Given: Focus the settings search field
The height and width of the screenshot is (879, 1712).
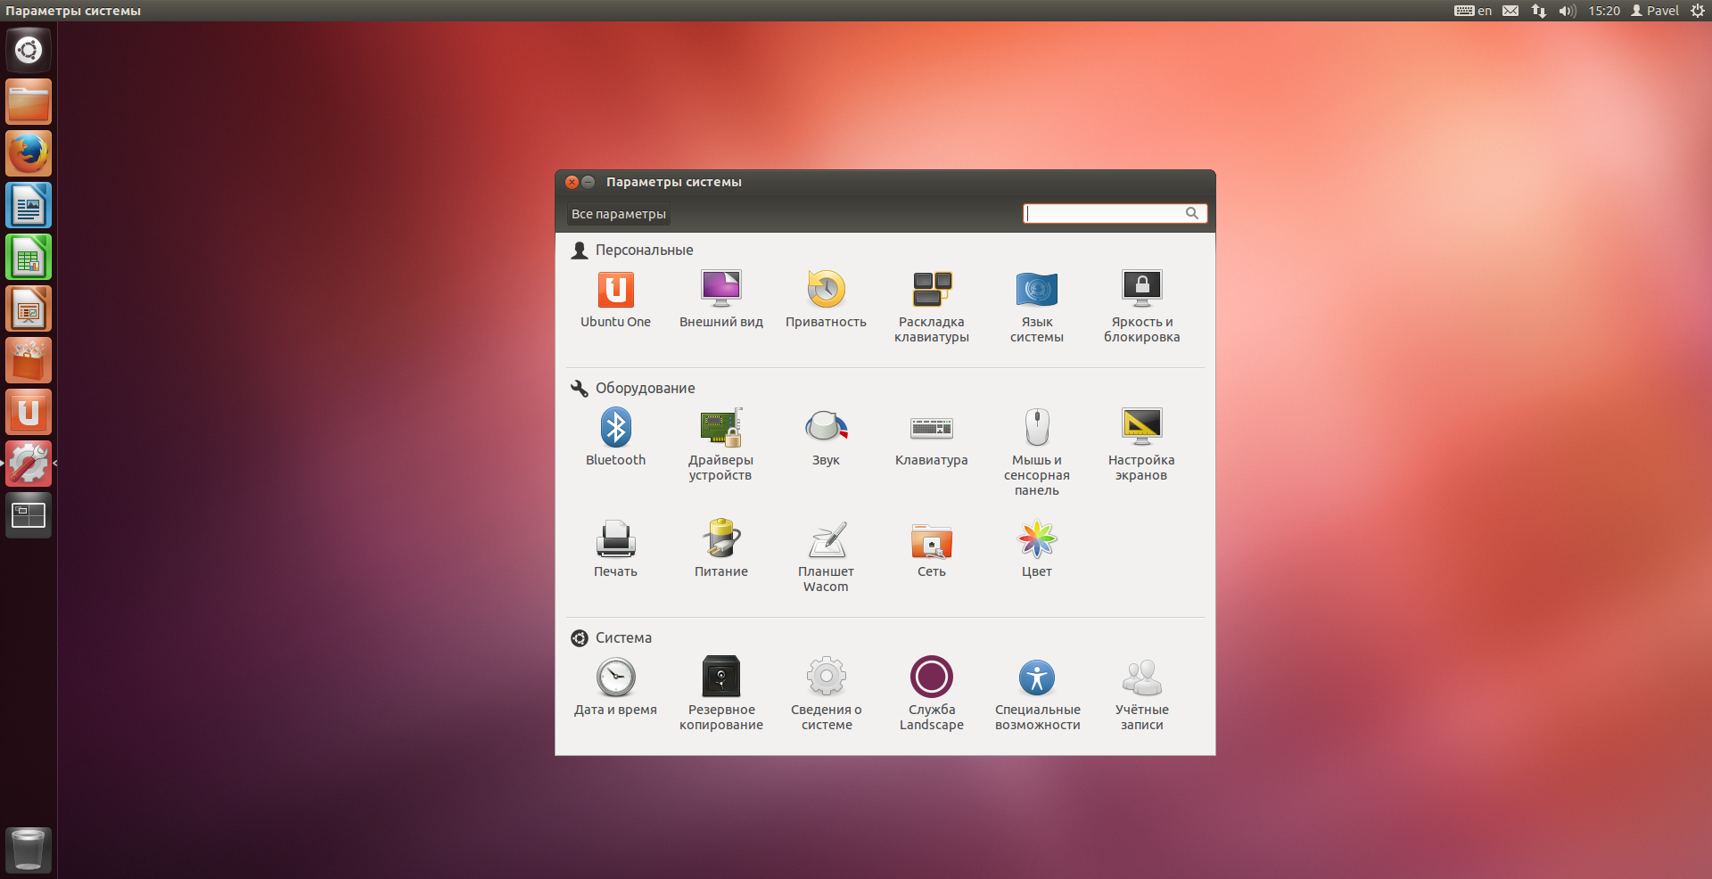Looking at the screenshot, I should [x=1115, y=213].
